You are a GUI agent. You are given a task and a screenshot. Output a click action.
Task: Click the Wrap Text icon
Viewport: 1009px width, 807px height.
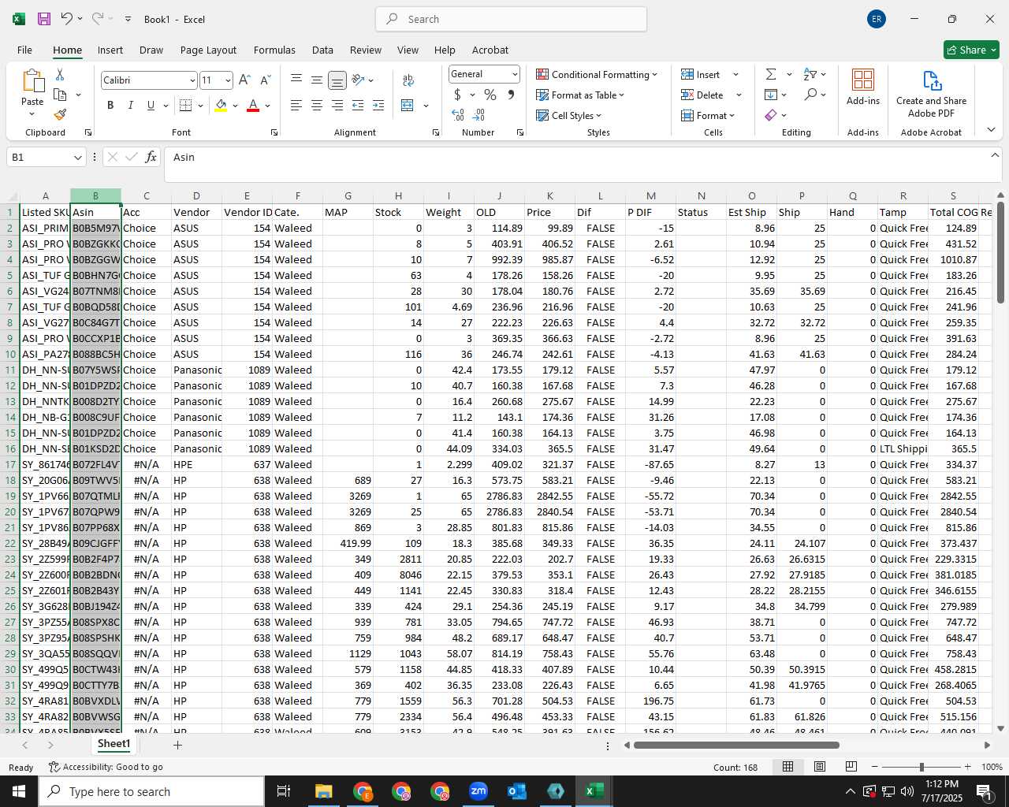(x=408, y=80)
